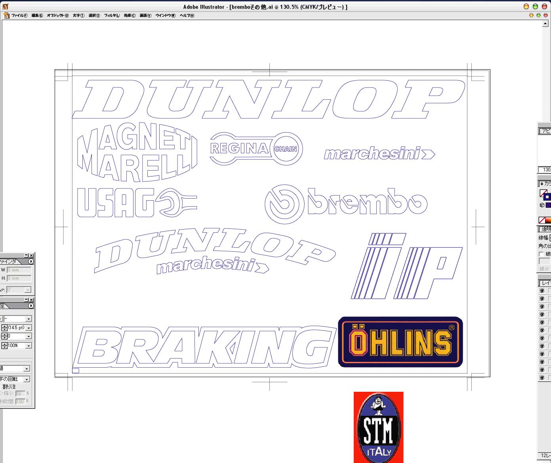The height and width of the screenshot is (463, 551).
Task: Hide the third layer using eye icon
Action: click(542, 307)
